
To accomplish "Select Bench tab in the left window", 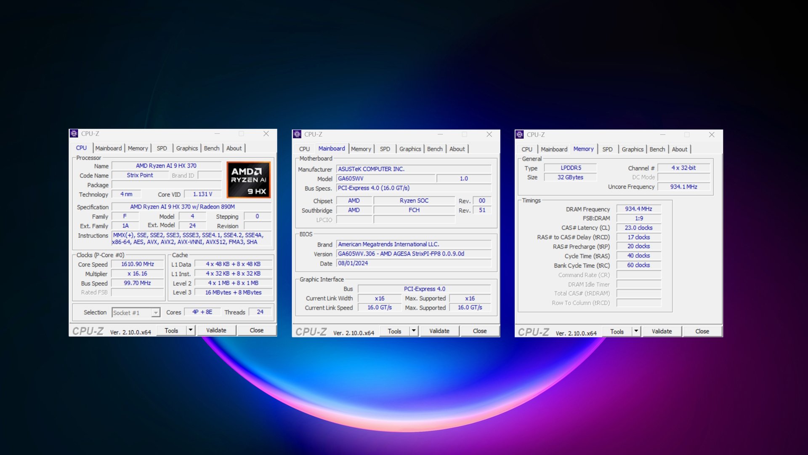I will click(212, 148).
